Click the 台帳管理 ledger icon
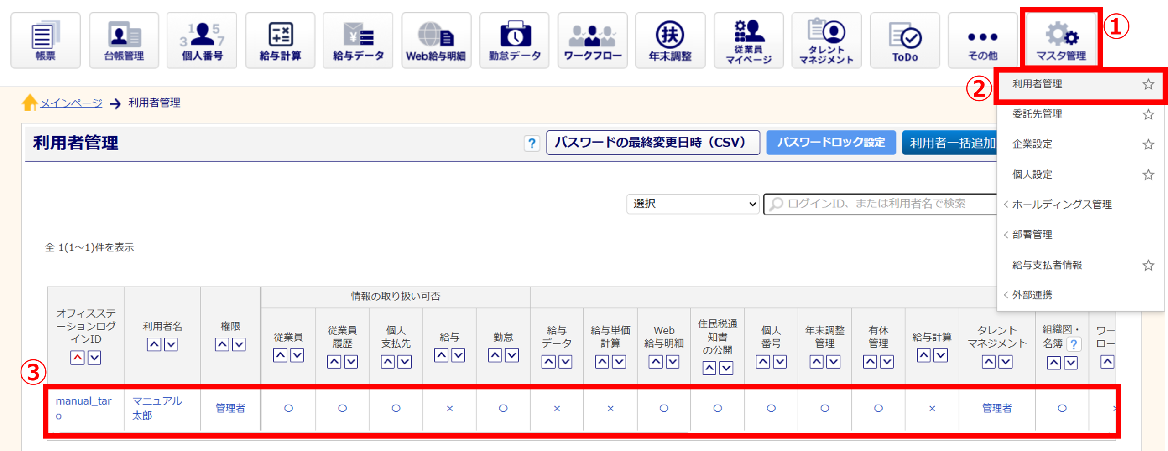 pos(124,41)
